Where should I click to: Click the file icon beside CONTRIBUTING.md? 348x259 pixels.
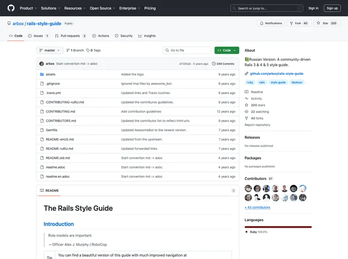coord(41,111)
